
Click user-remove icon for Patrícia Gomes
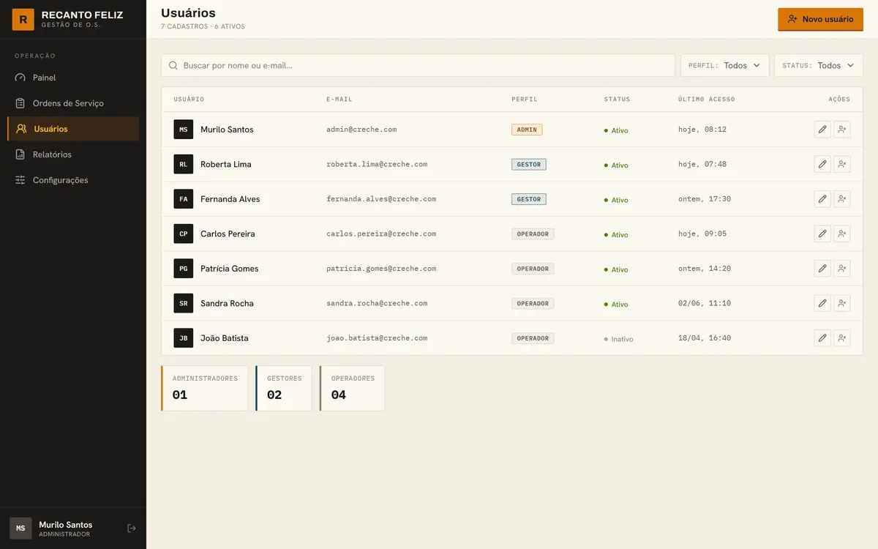[842, 269]
